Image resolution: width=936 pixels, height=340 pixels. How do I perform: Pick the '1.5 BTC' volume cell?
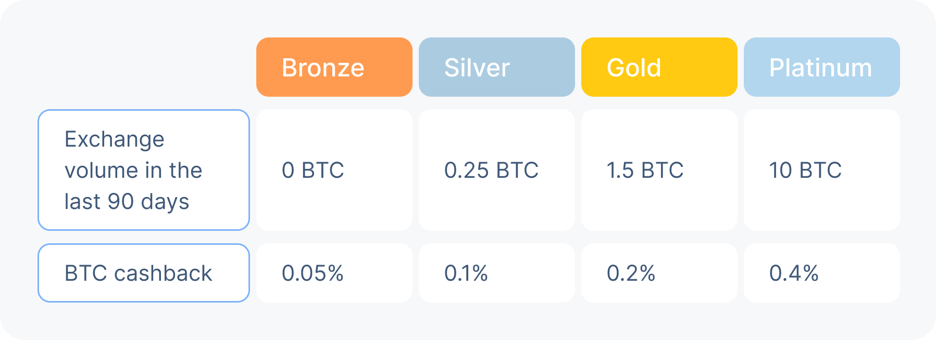pos(659,170)
